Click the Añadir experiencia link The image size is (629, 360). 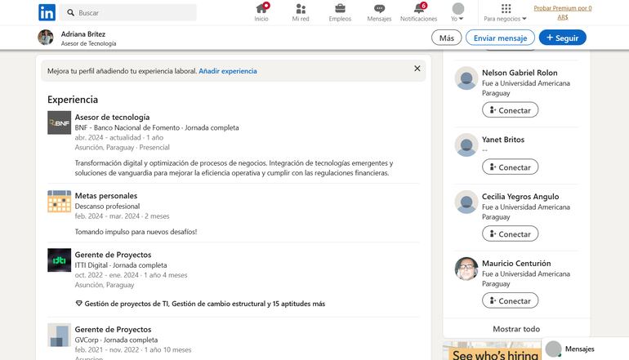point(228,71)
